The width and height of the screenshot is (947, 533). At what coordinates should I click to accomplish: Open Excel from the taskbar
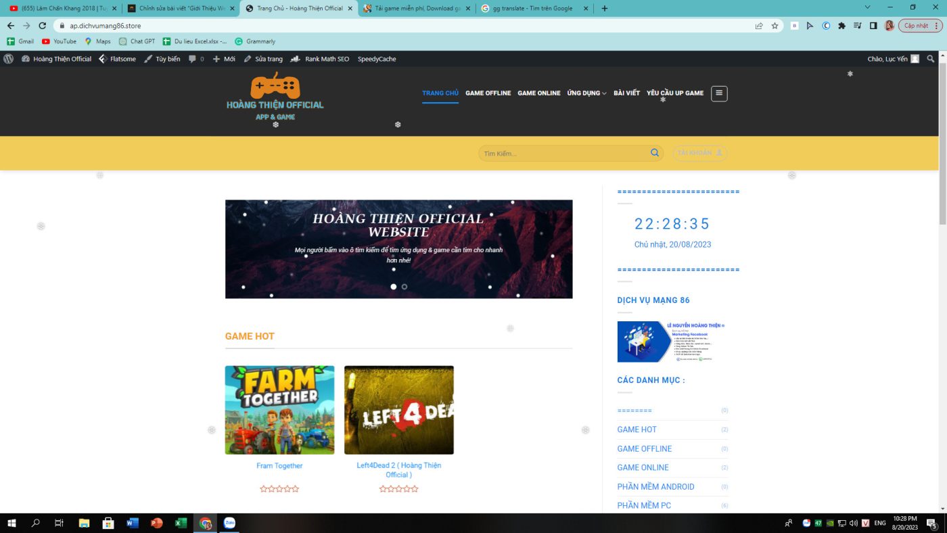tap(181, 523)
